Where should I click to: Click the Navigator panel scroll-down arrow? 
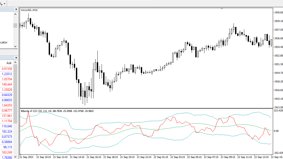click(x=15, y=47)
